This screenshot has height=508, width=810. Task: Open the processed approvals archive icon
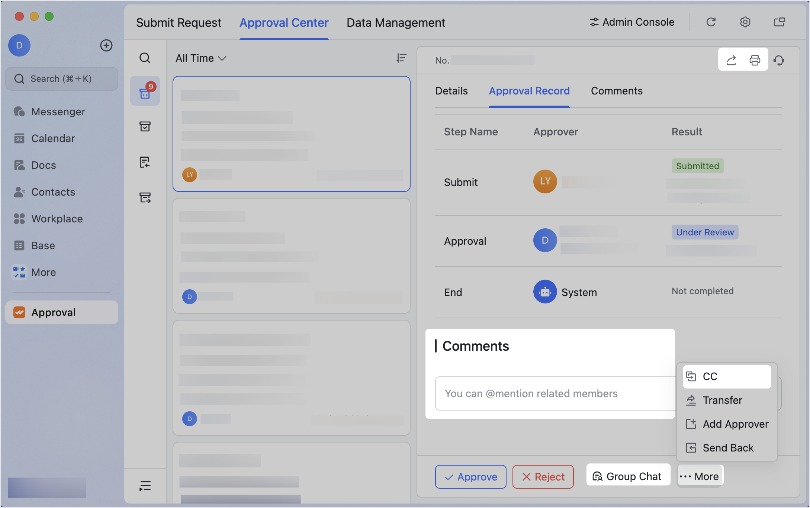pos(145,126)
